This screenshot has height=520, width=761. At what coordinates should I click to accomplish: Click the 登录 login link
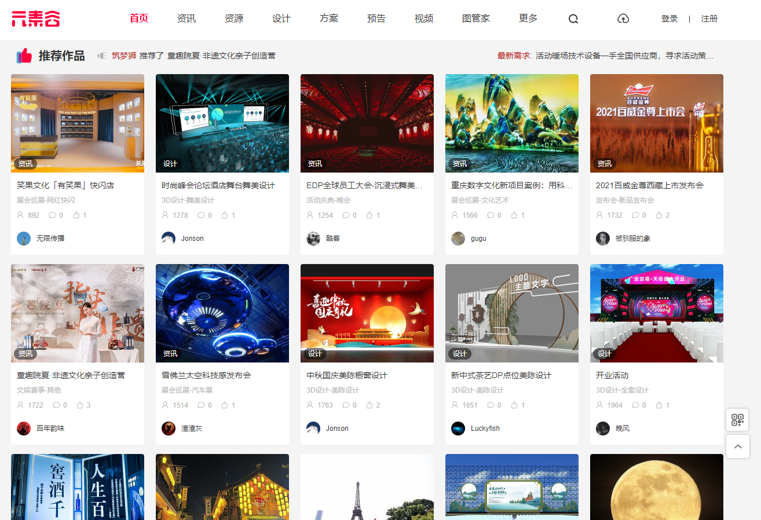click(669, 19)
